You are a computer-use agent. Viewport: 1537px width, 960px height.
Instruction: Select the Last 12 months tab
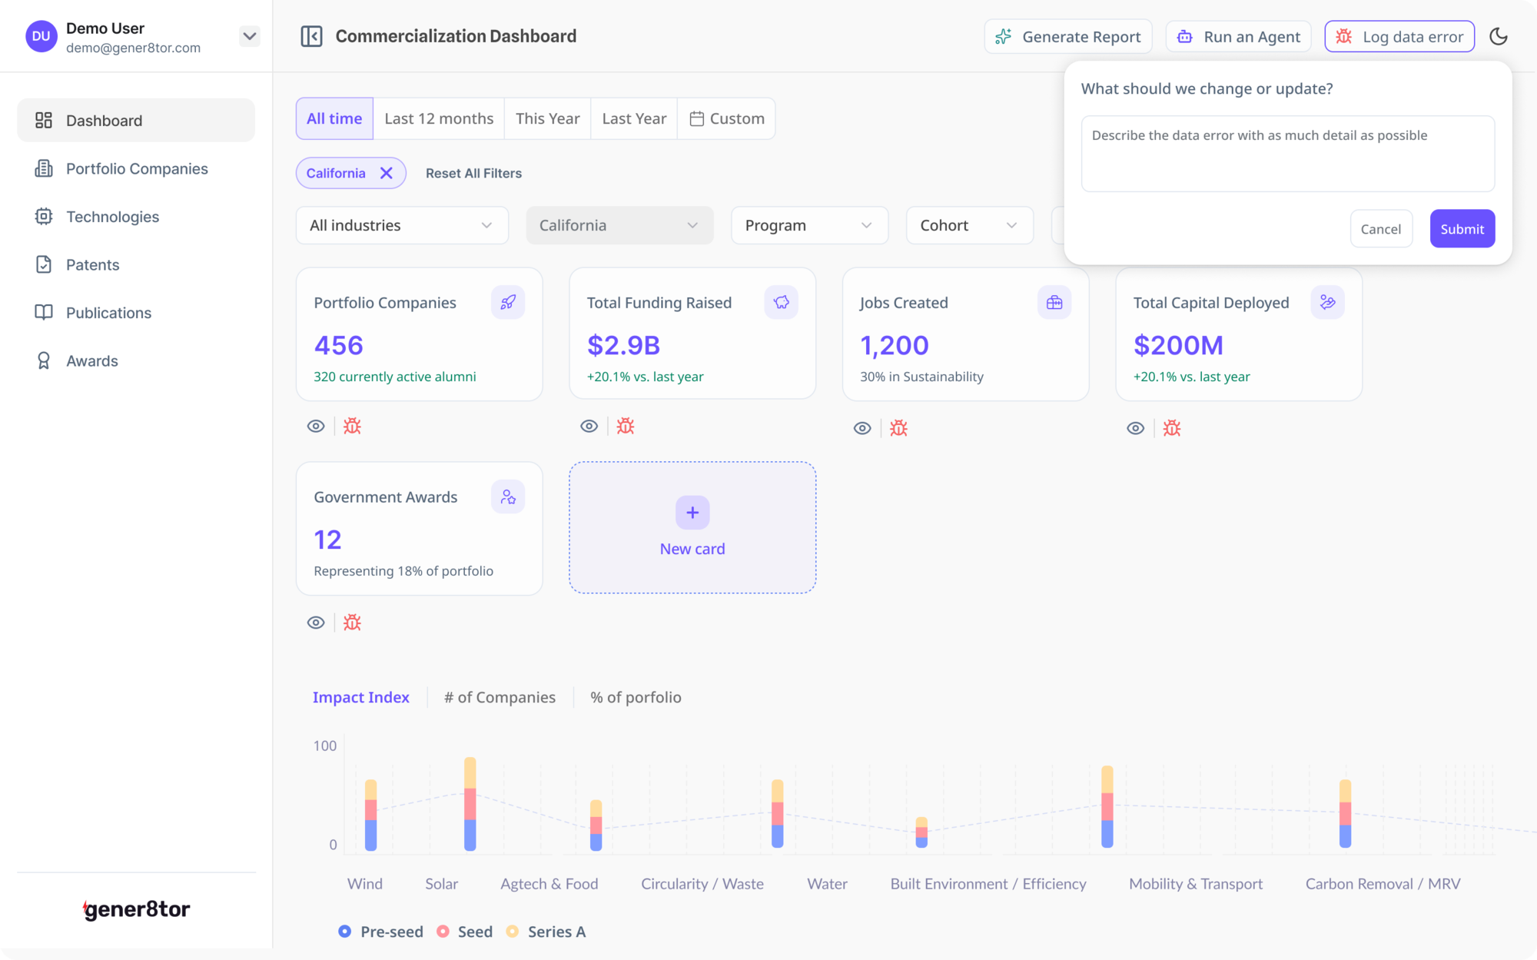pyautogui.click(x=439, y=118)
